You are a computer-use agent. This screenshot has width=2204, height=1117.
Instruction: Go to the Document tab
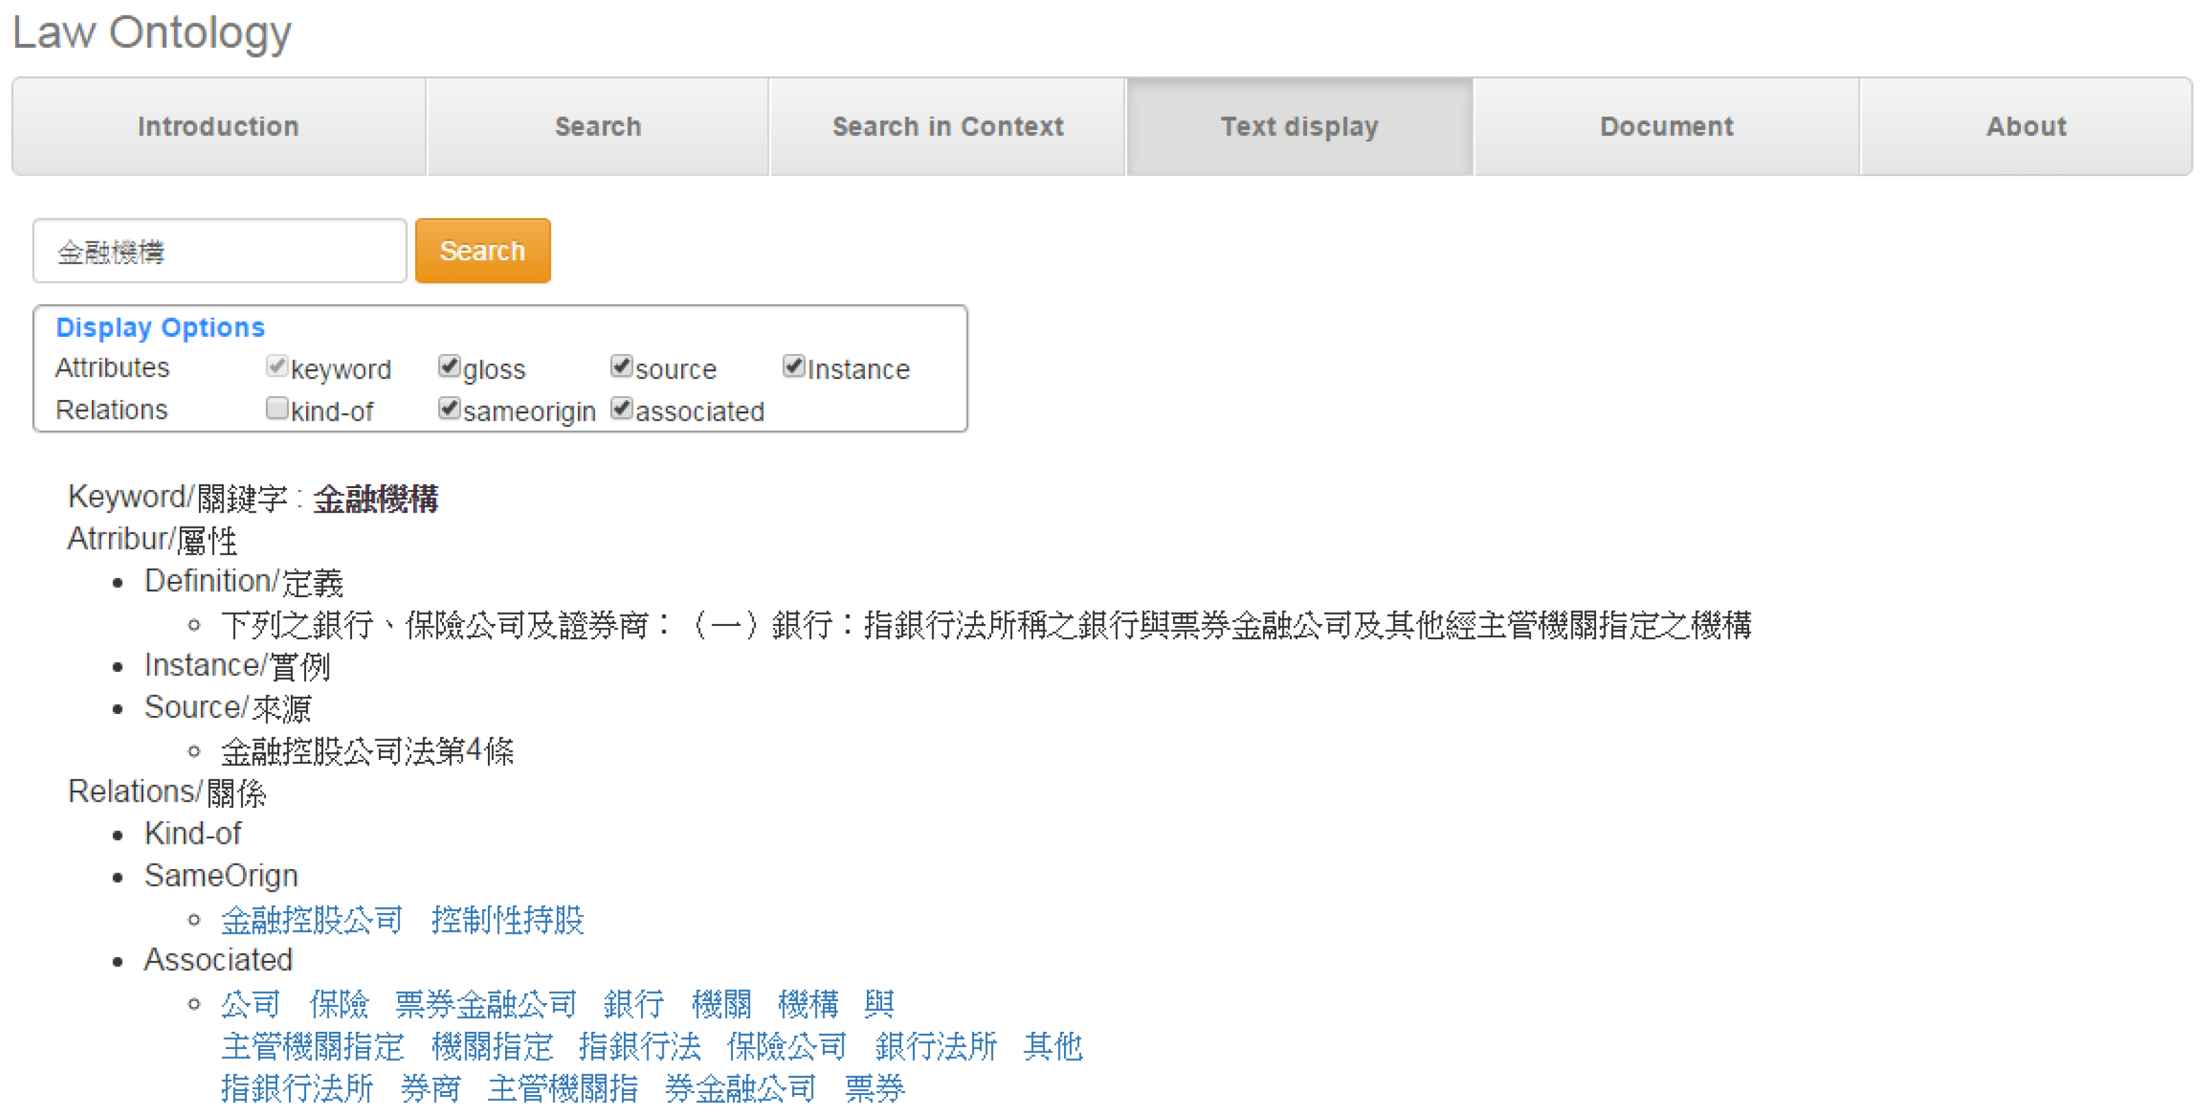[1666, 127]
